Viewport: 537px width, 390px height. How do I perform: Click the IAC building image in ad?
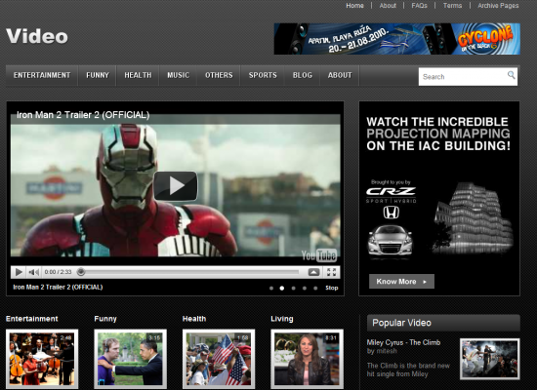click(473, 218)
